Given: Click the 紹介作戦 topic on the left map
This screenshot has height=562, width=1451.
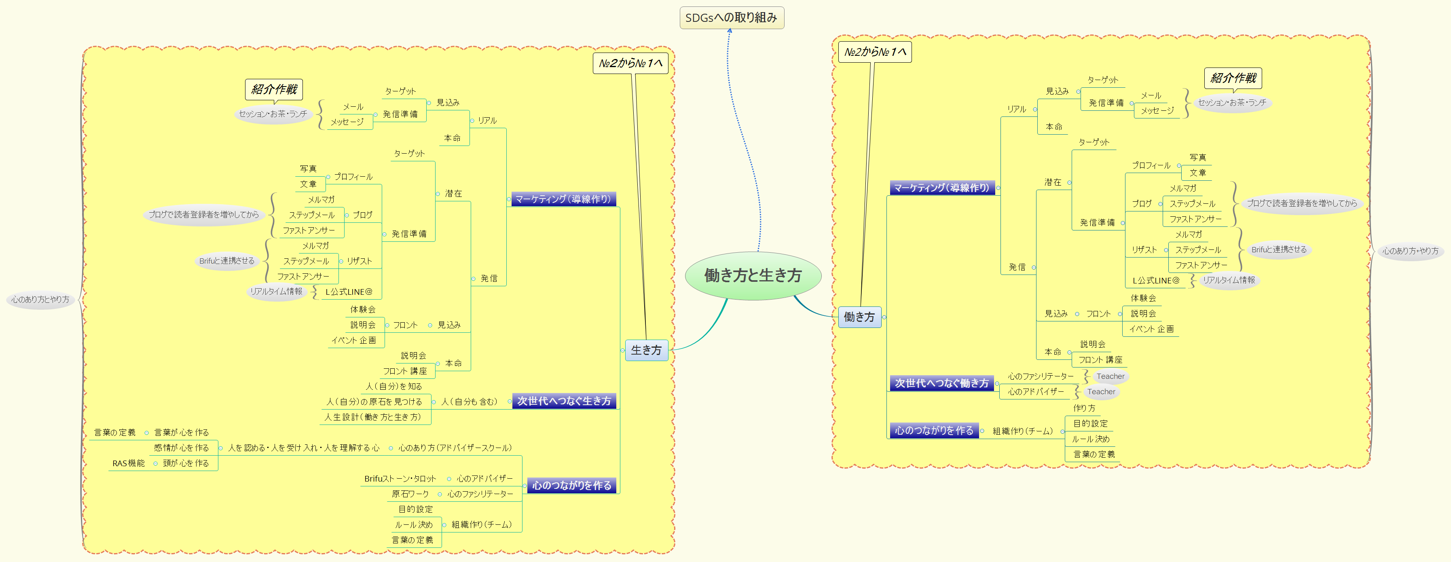Looking at the screenshot, I should pos(274,89).
